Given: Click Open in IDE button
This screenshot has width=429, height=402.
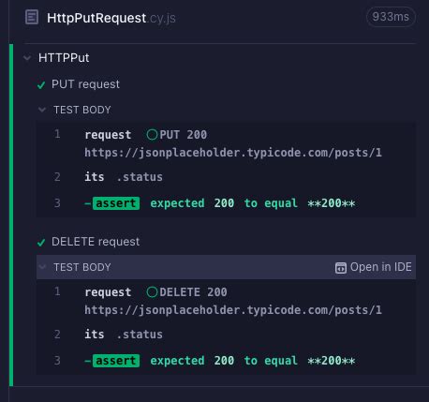Looking at the screenshot, I should (x=373, y=267).
